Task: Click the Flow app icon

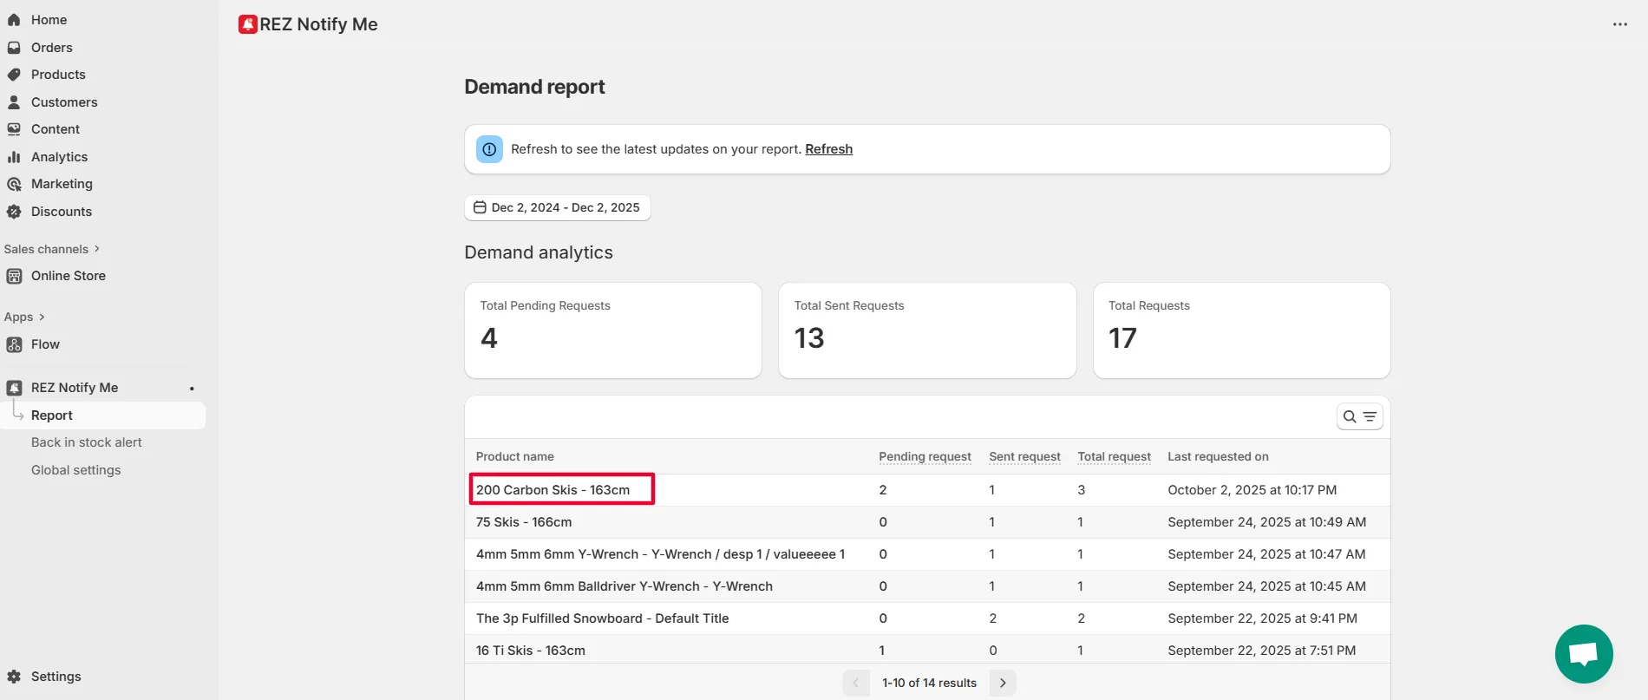Action: tap(14, 344)
